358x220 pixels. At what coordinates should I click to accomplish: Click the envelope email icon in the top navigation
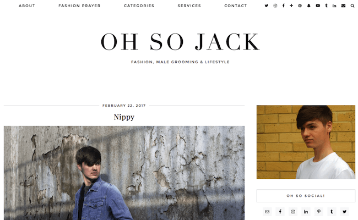[343, 5]
